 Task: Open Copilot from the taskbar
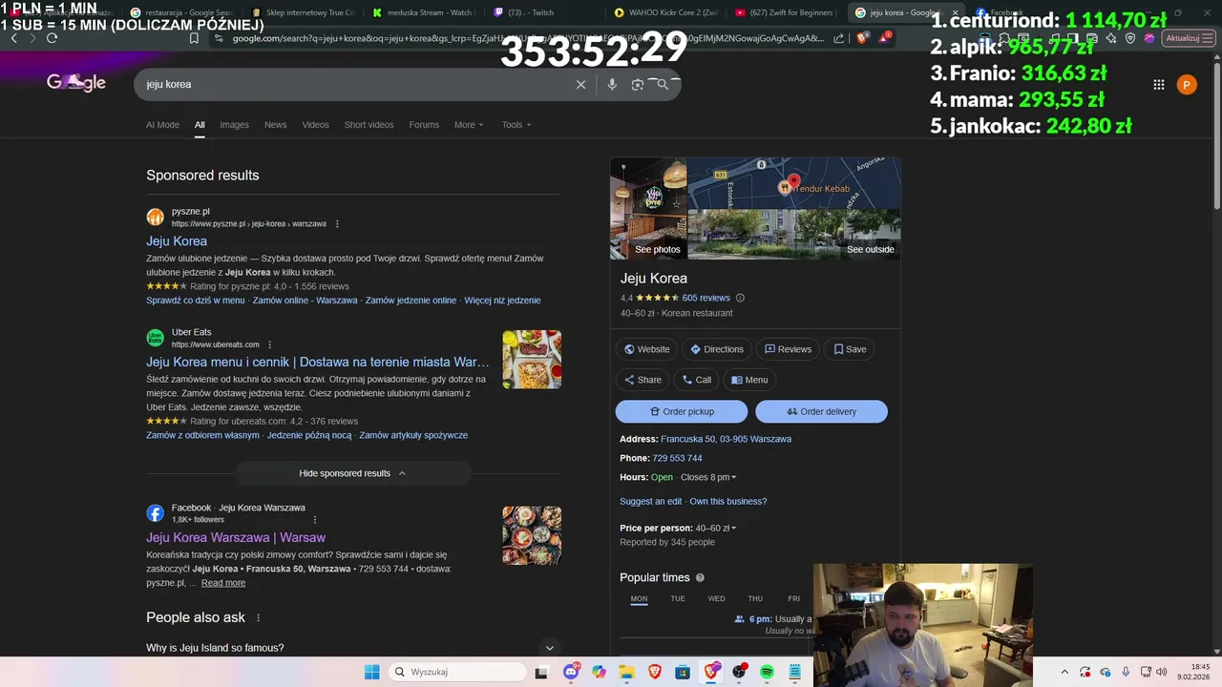599,672
